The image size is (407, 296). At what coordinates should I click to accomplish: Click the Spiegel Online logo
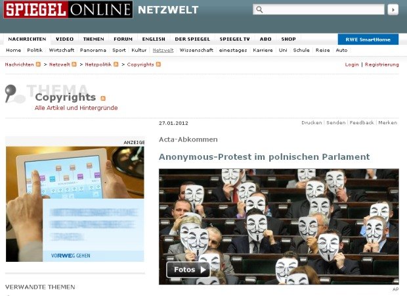pyautogui.click(x=68, y=10)
